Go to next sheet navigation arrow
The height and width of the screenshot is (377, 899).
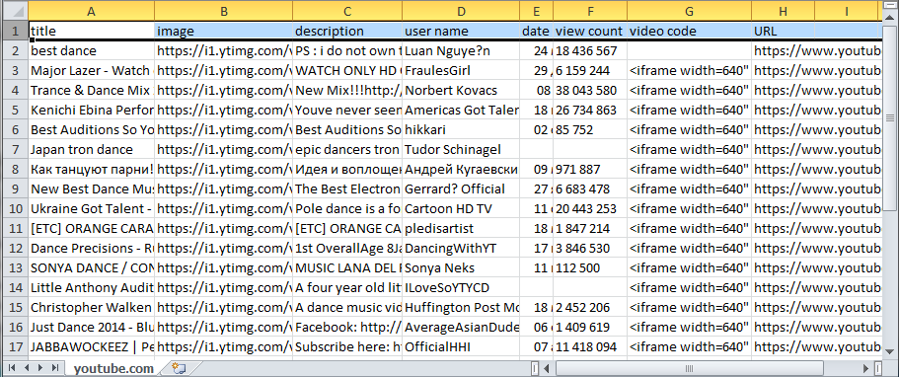tap(40, 367)
